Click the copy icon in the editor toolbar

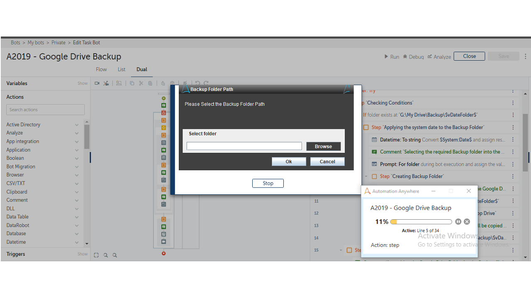click(132, 83)
